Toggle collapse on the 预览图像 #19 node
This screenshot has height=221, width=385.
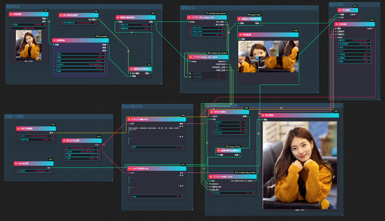click(x=263, y=115)
